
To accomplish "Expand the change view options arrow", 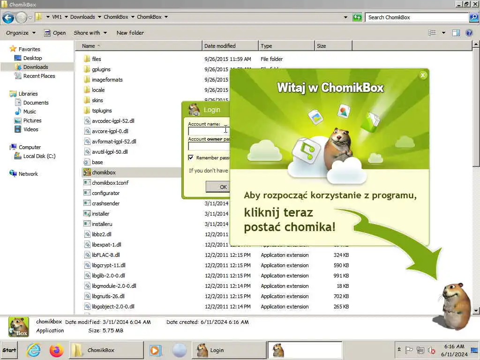I will click(443, 33).
